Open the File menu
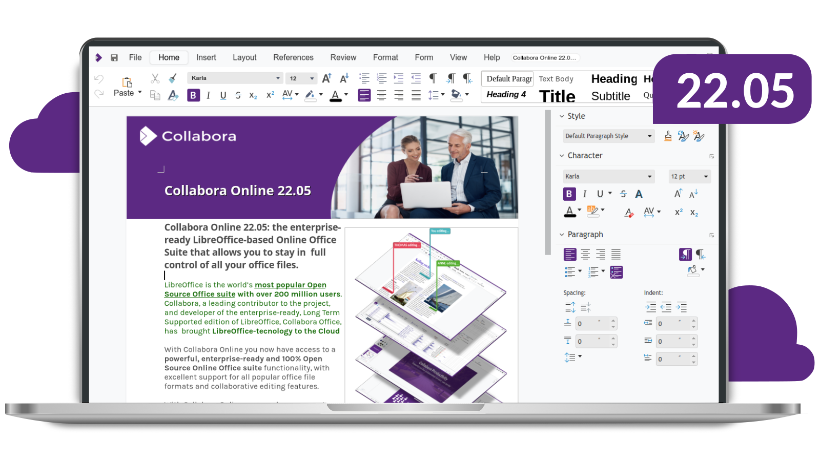The width and height of the screenshot is (820, 461). pyautogui.click(x=135, y=57)
